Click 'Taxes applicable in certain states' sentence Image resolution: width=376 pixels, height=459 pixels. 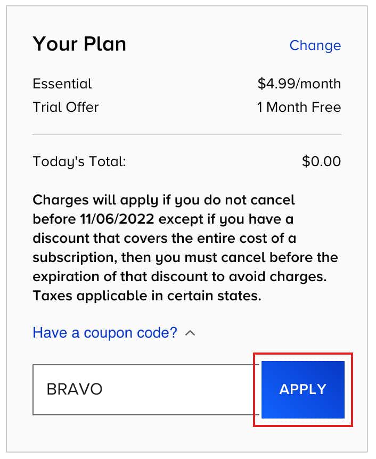click(x=146, y=296)
